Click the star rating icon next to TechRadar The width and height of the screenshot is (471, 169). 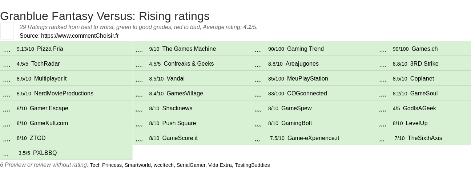(x=7, y=64)
